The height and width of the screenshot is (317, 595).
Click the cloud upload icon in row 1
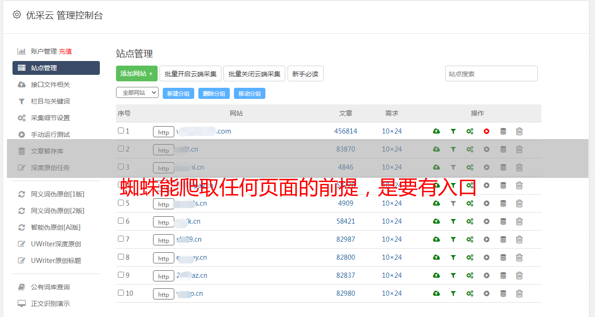tap(436, 131)
